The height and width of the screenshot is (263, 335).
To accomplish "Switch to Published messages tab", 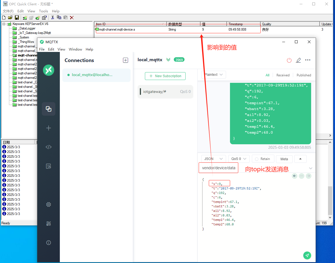I will pyautogui.click(x=304, y=75).
